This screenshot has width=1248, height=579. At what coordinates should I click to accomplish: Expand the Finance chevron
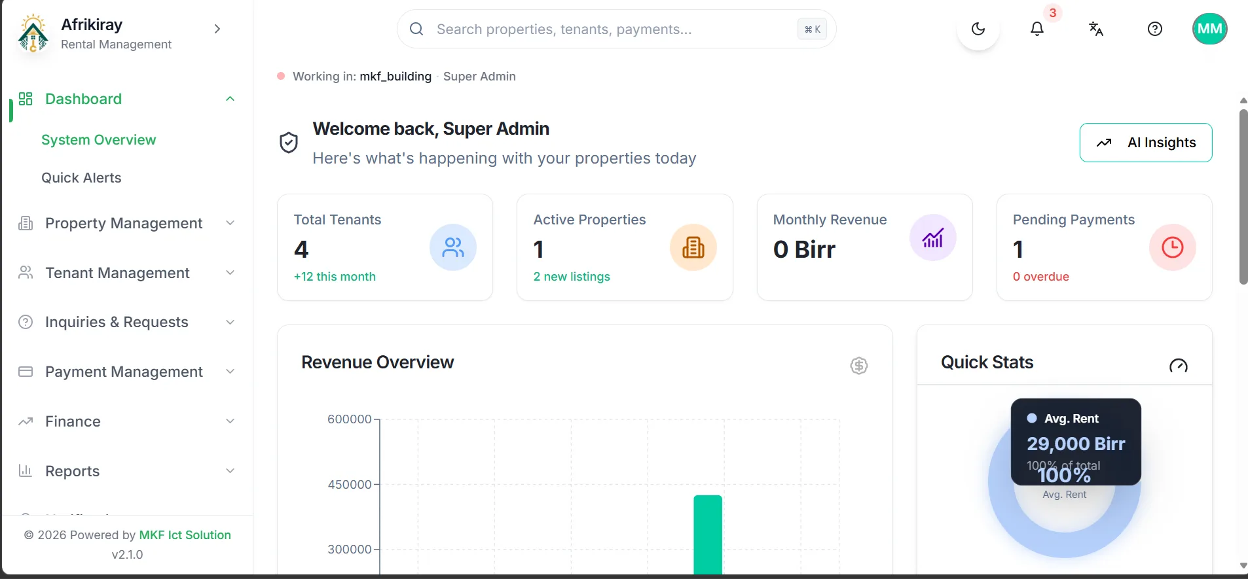click(230, 421)
